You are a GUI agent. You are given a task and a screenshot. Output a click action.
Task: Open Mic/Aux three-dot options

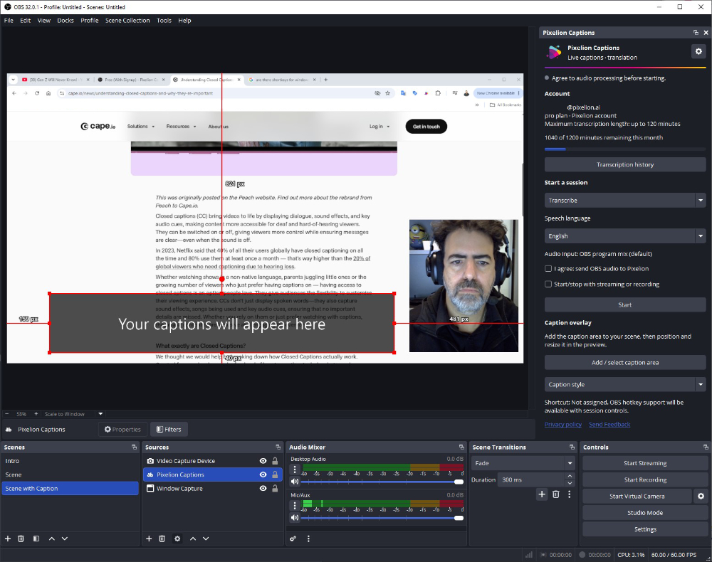click(x=295, y=505)
